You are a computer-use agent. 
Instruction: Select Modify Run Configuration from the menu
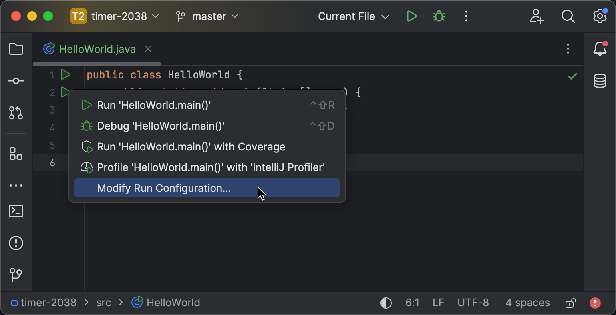pyautogui.click(x=164, y=188)
